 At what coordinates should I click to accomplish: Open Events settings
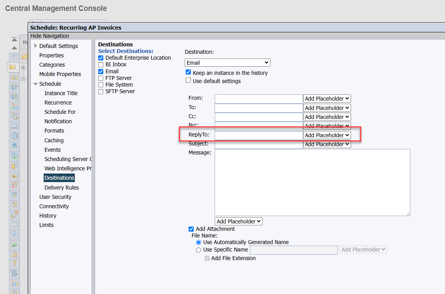click(x=53, y=150)
